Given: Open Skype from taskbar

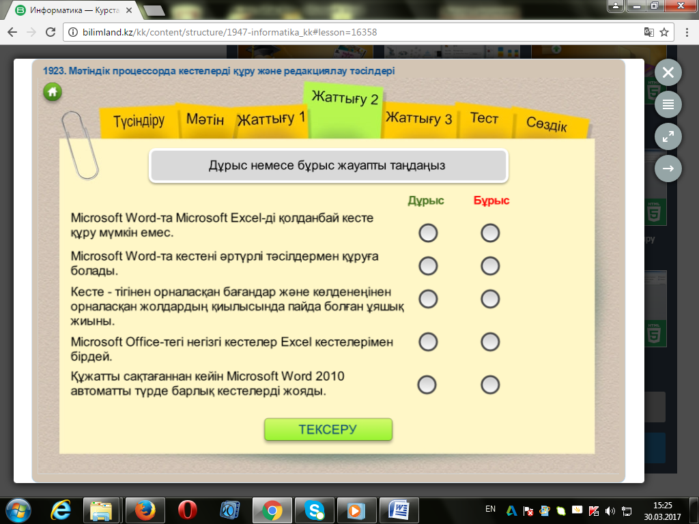Looking at the screenshot, I should pos(314,510).
